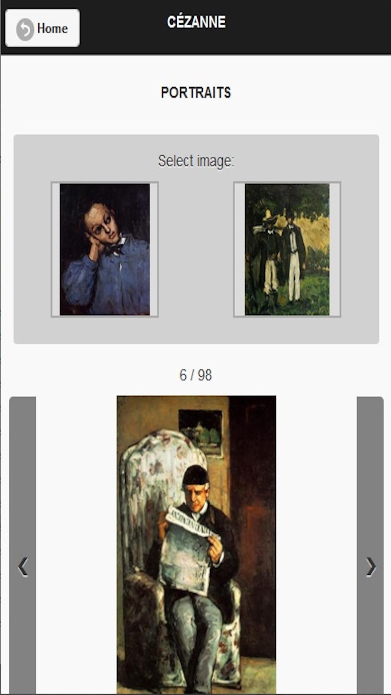Image resolution: width=391 pixels, height=695 pixels.
Task: Click the Select image: label
Action: (196, 161)
